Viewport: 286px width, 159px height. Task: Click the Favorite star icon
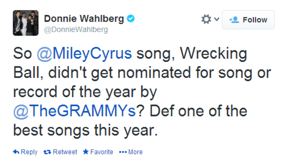tap(85, 152)
